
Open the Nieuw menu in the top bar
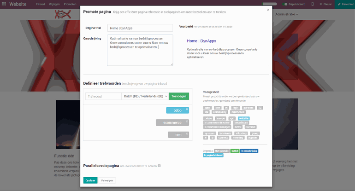click(x=325, y=4)
